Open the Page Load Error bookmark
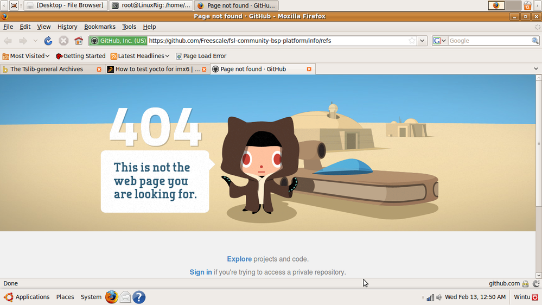The width and height of the screenshot is (542, 305). [x=201, y=56]
